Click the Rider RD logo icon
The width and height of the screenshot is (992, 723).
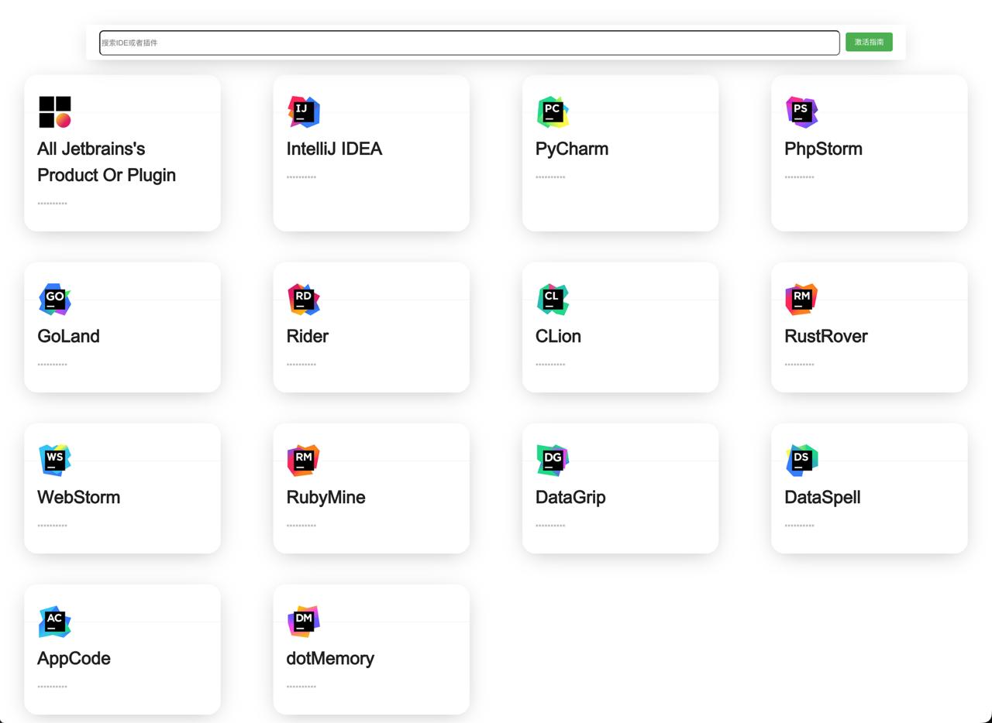pos(304,300)
